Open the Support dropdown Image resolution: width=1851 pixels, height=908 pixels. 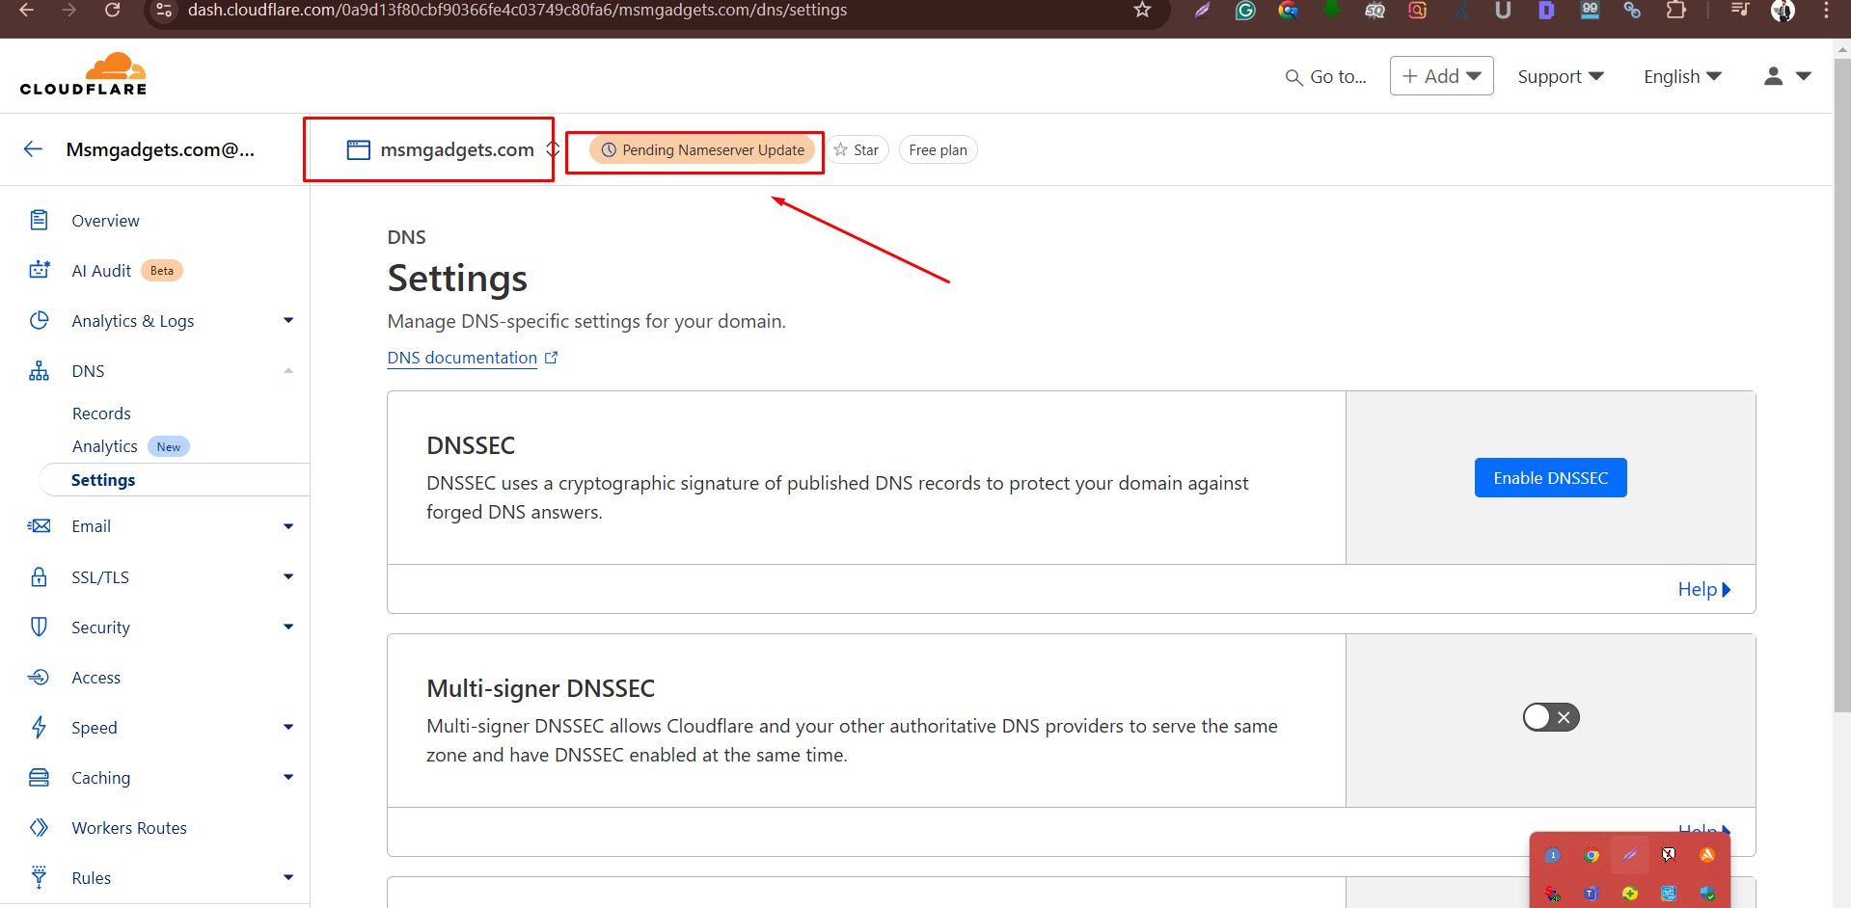tap(1560, 76)
